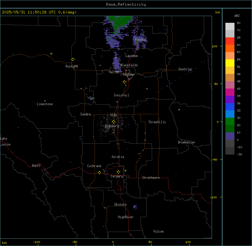This screenshot has width=252, height=246.
Task: Select the yellow diamond marker below Cochrane
Action: [99, 172]
